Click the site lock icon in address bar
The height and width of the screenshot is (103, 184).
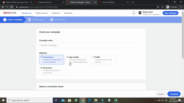click(x=17, y=7)
